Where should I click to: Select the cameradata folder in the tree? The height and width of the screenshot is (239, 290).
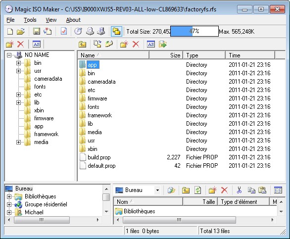tap(48, 79)
